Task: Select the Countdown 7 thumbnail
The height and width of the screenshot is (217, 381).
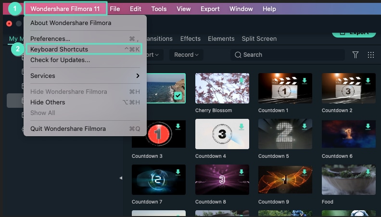Action: click(x=159, y=179)
